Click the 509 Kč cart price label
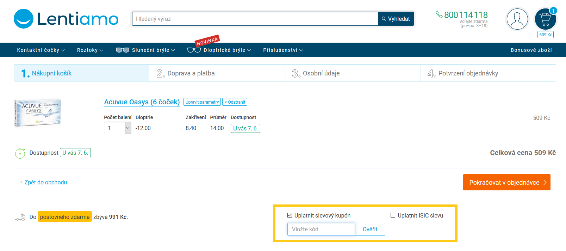 pos(546,35)
